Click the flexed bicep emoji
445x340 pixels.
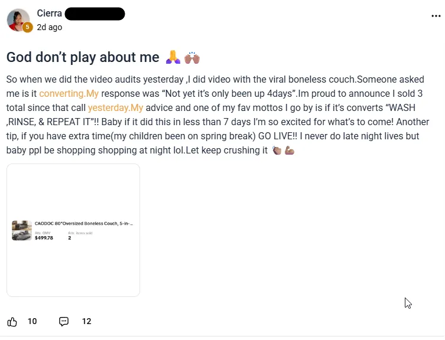[x=290, y=151]
